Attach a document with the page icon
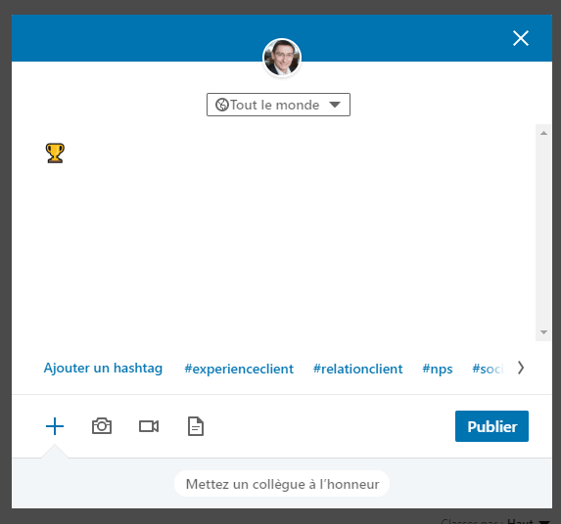561x524 pixels. point(196,426)
